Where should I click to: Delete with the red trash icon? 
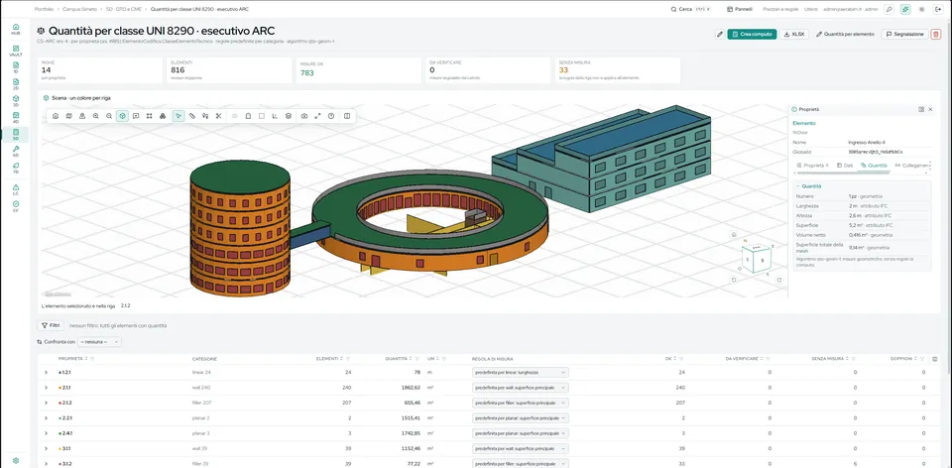point(935,35)
